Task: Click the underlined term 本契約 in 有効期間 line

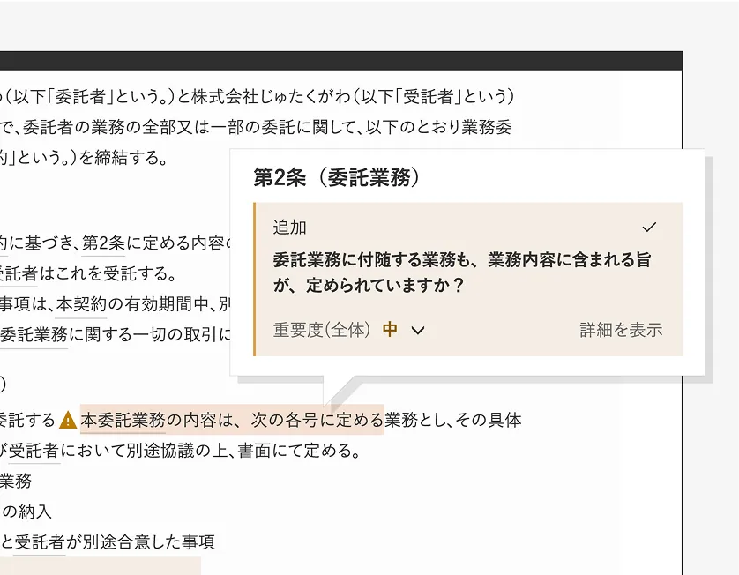Action: (81, 304)
